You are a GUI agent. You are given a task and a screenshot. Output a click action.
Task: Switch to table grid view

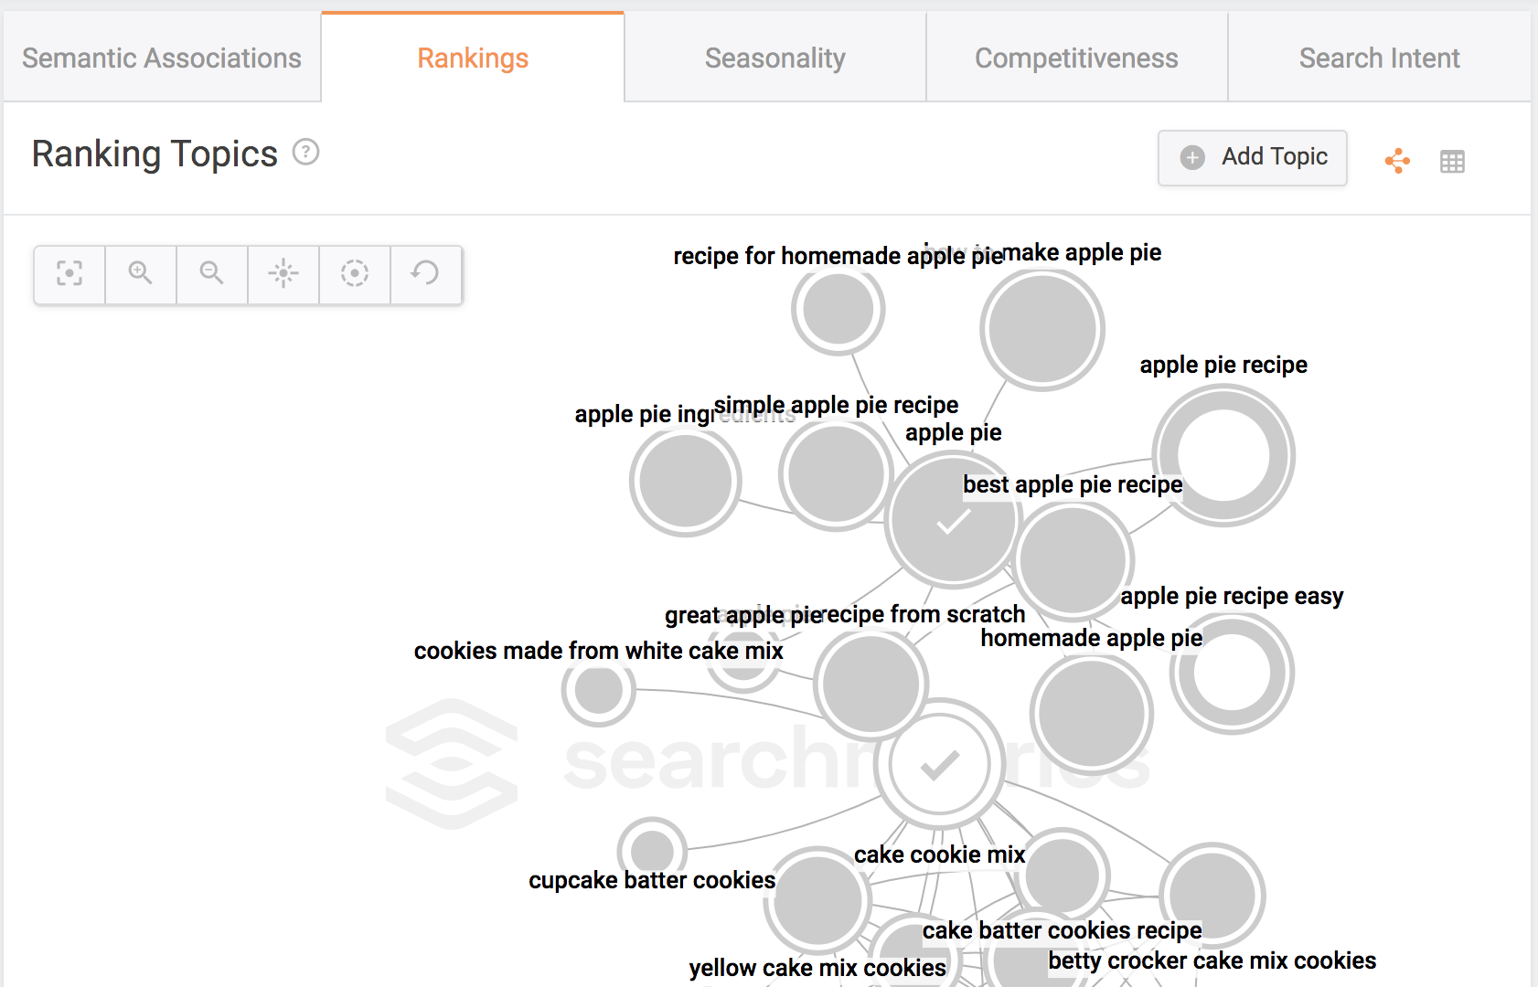[x=1452, y=162]
